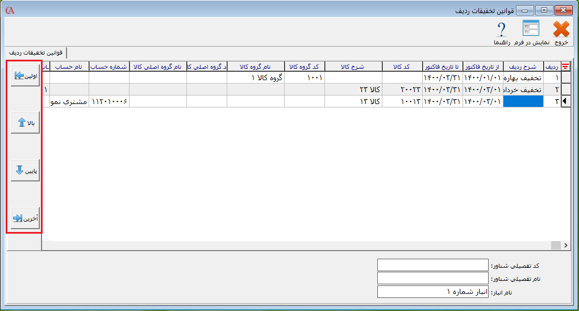
Task: Move row down with پایین arrow button
Action: (25, 171)
